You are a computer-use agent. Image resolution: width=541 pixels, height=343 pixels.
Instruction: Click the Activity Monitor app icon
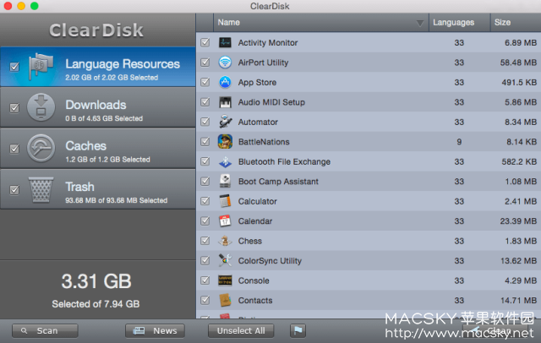[225, 42]
